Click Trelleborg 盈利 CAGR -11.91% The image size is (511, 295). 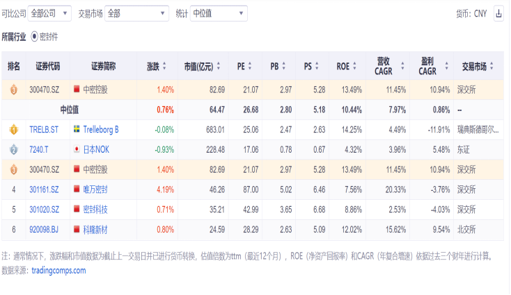439,130
